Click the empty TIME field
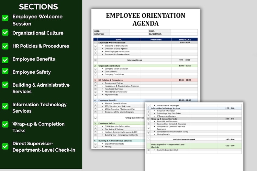Viewport: 257px width, 171px height. pos(184,31)
